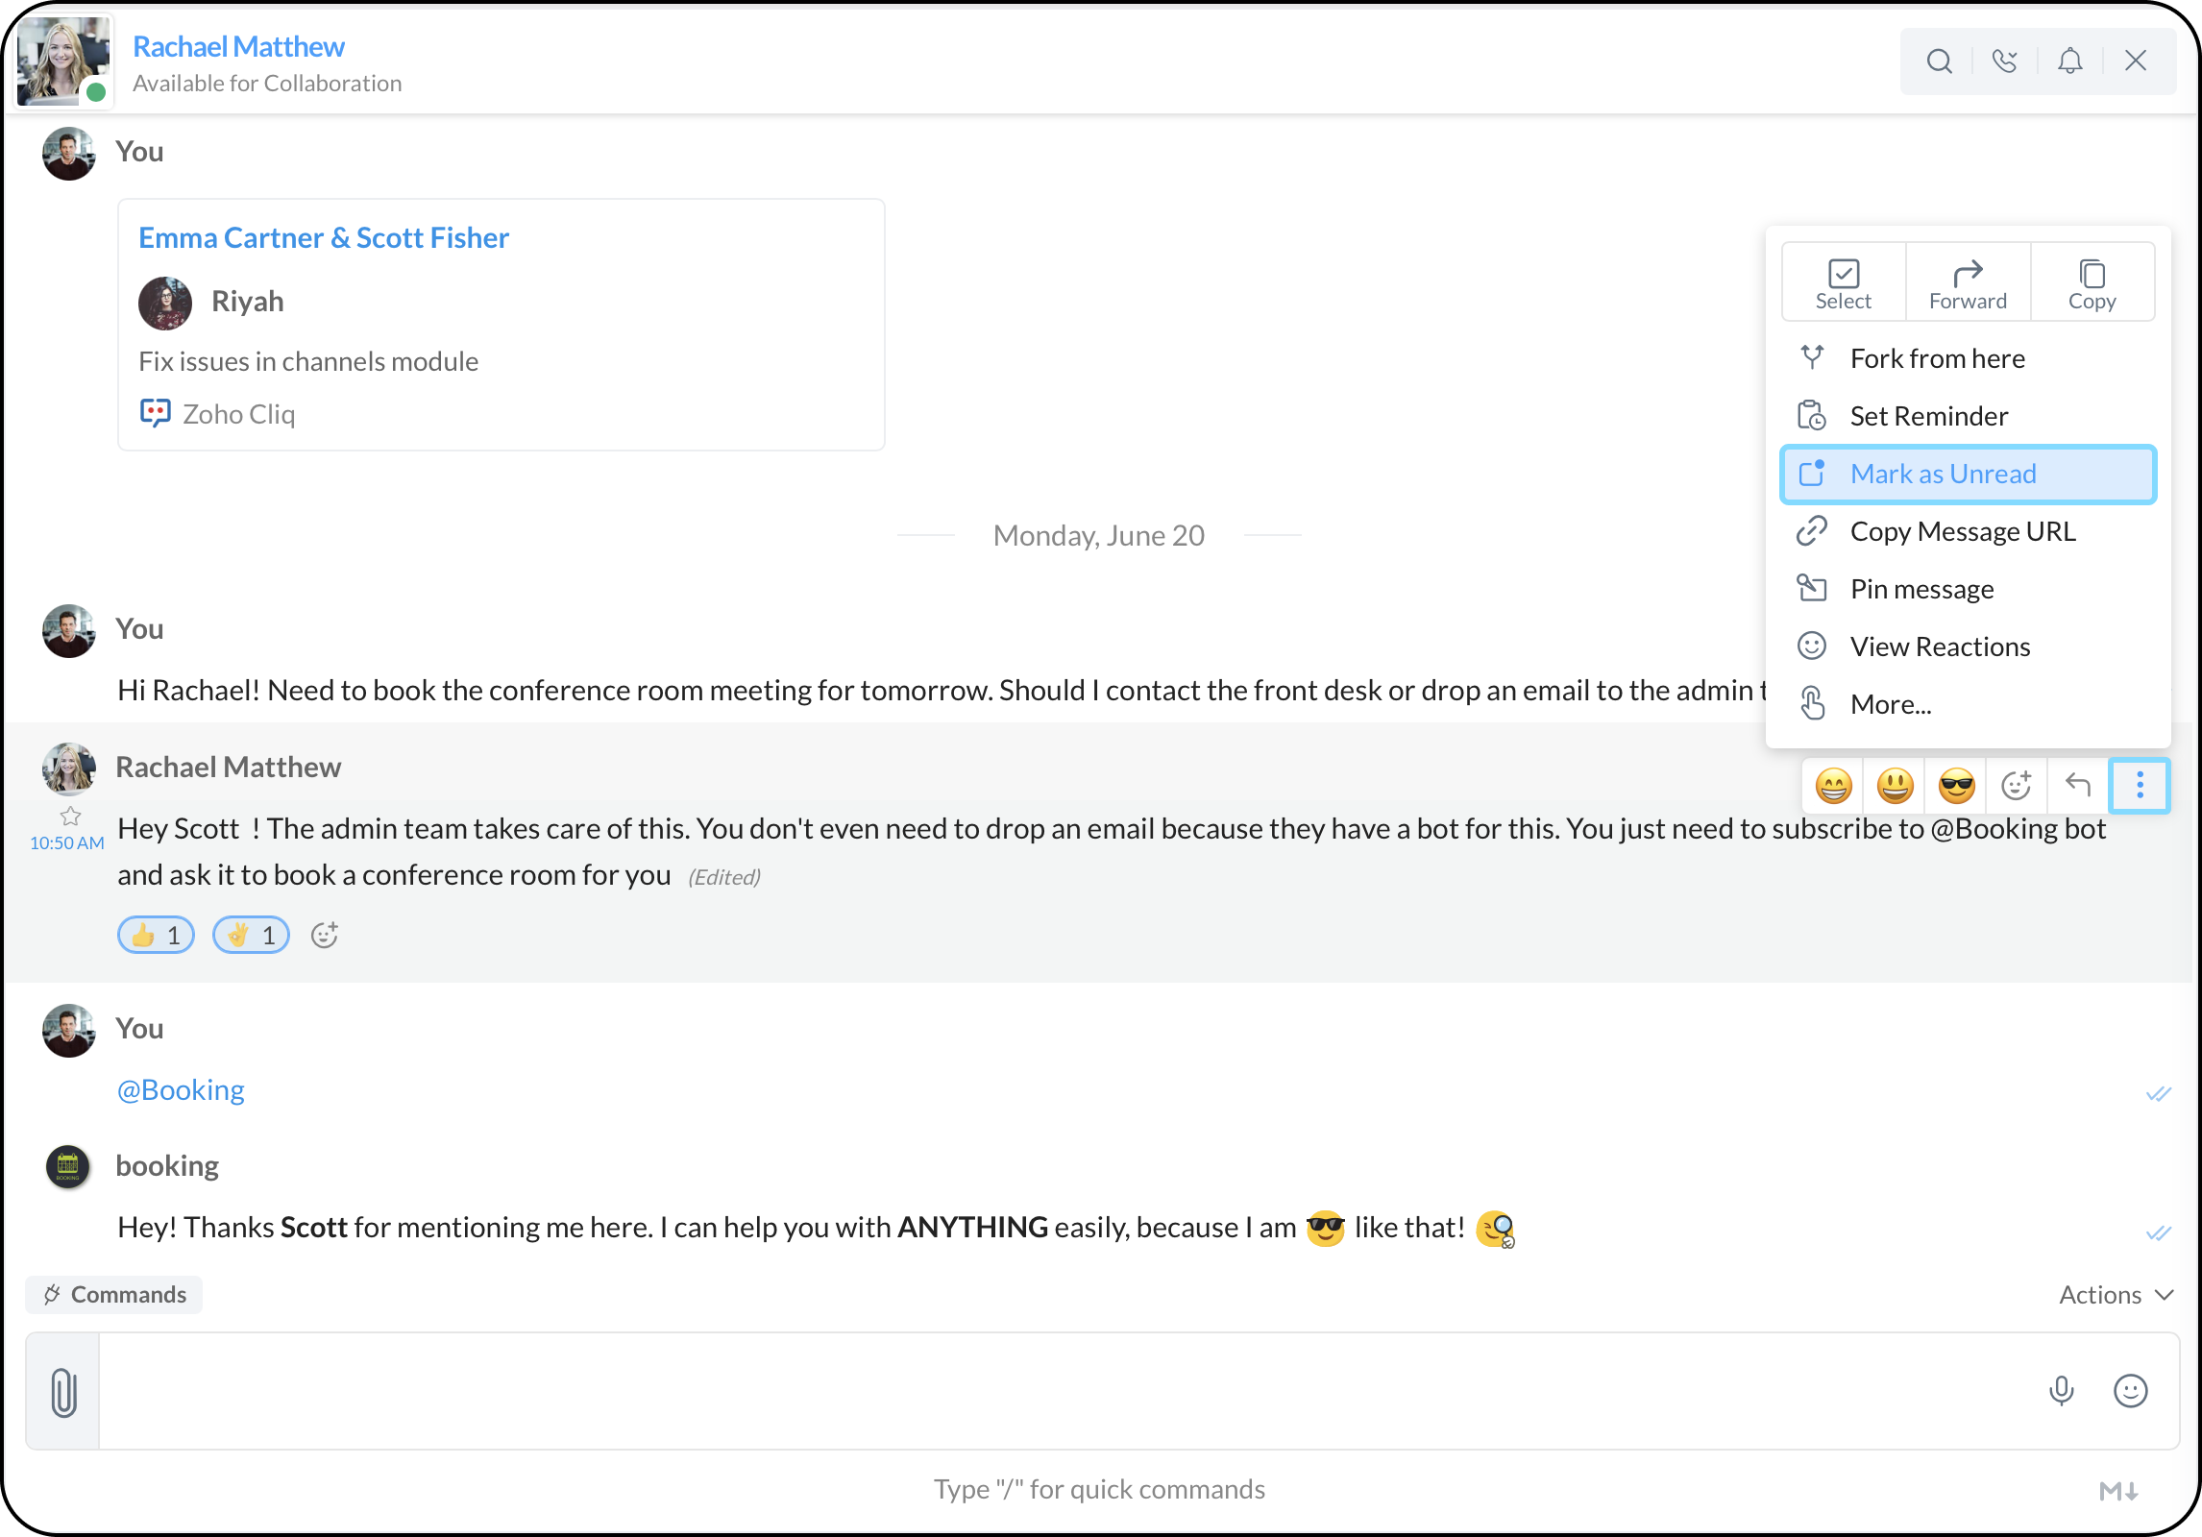Screen dimensions: 2202x1537
Task: React with sunglasses emoji in quick reactions
Action: 1956,786
